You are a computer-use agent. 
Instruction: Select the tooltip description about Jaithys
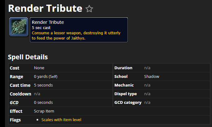[x=76, y=36]
